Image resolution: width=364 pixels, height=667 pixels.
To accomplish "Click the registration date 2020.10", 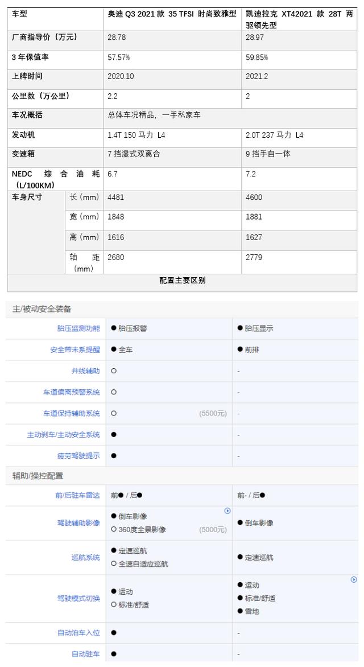I will 121,77.
